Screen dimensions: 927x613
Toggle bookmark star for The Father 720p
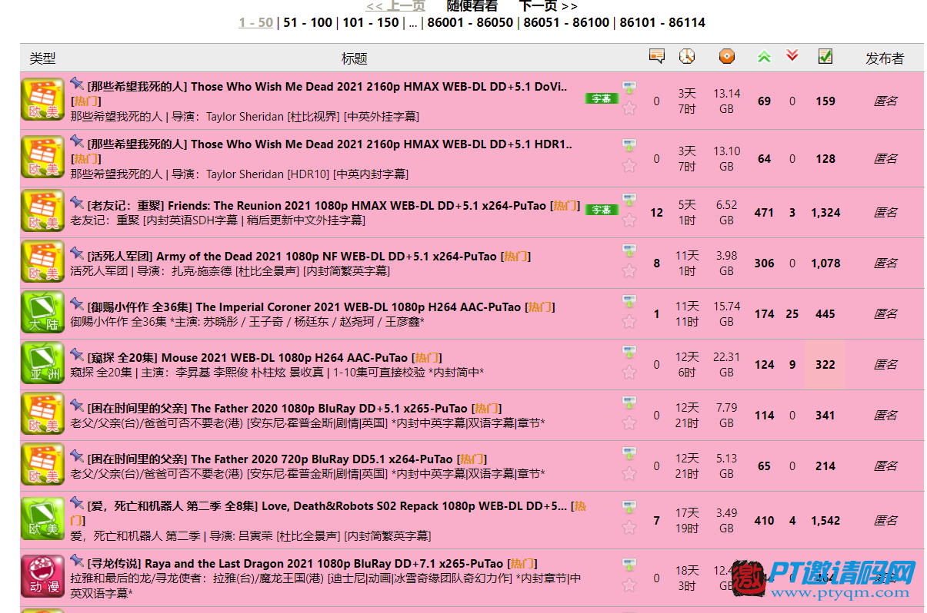click(629, 474)
